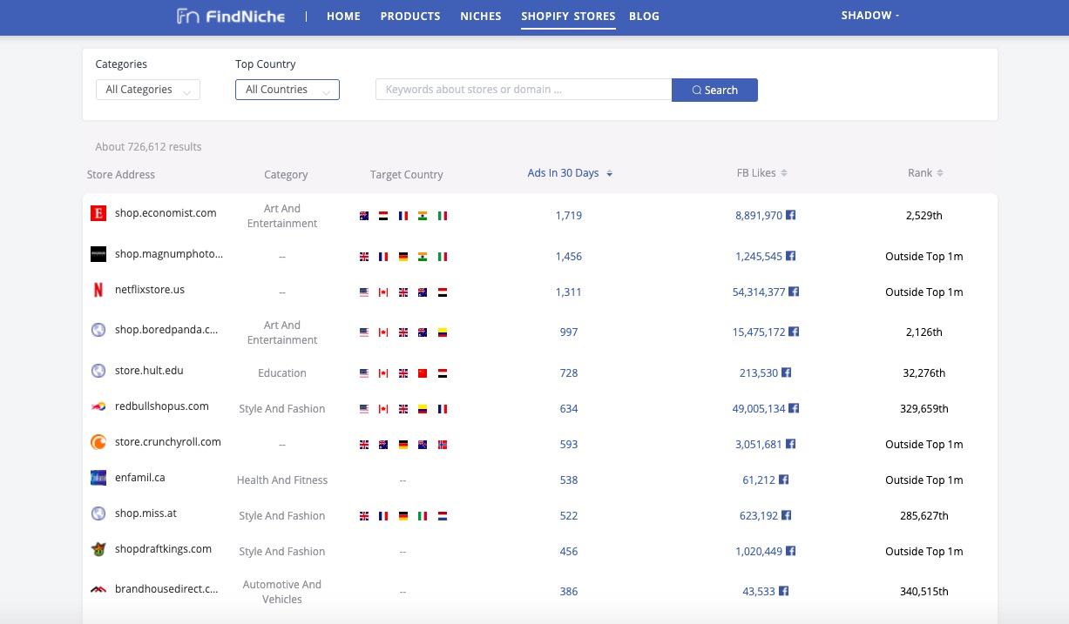Open the PRODUCTS nav item
This screenshot has height=624, width=1069.
[410, 16]
